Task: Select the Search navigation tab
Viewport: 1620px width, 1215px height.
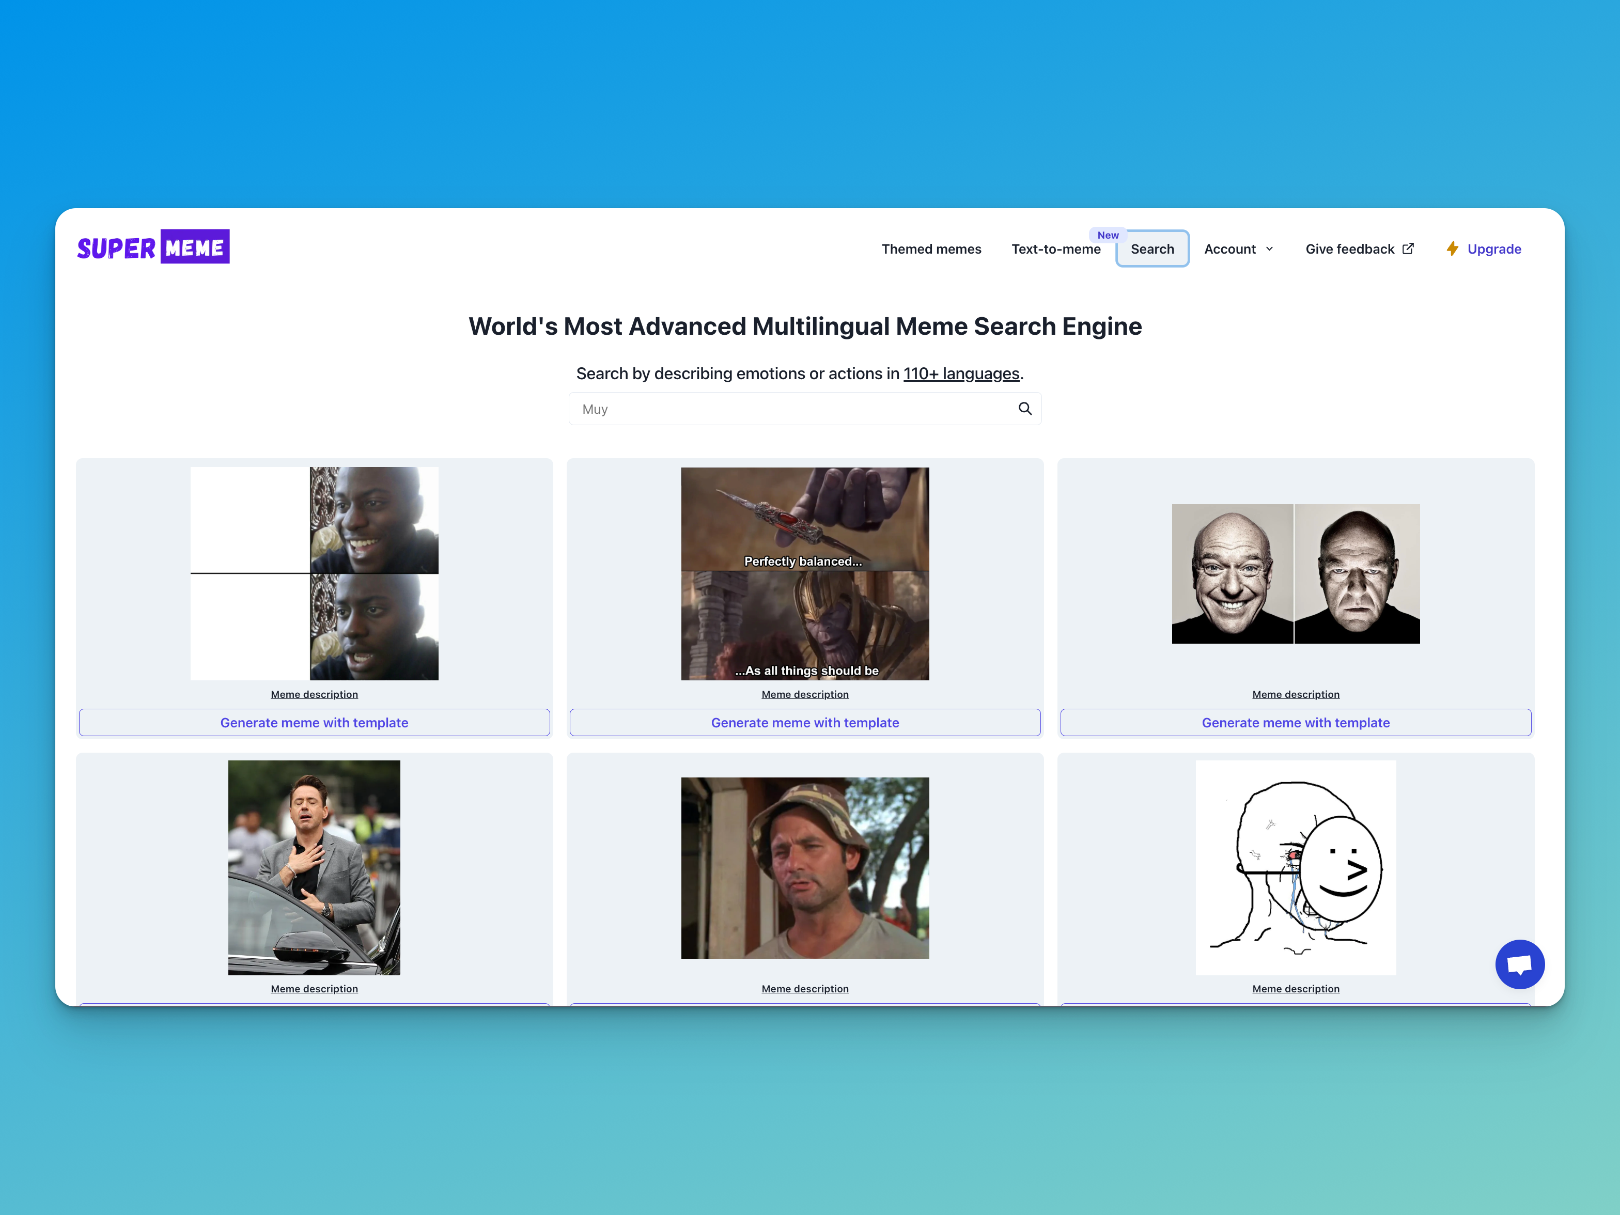Action: point(1152,249)
